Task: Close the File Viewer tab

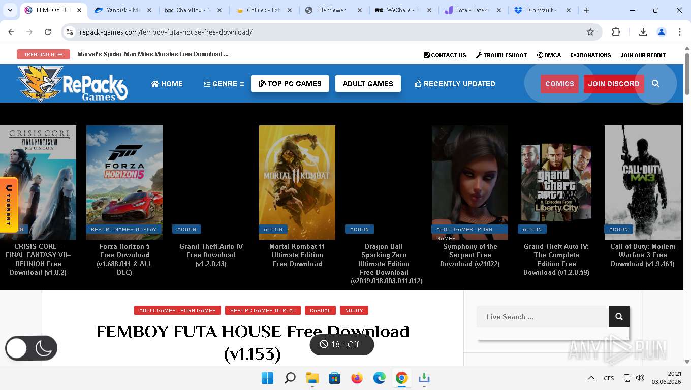Action: click(360, 10)
